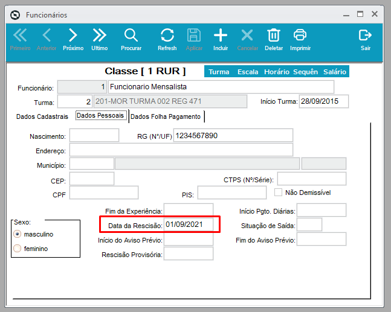Exit the form with Sair icon

coord(365,40)
